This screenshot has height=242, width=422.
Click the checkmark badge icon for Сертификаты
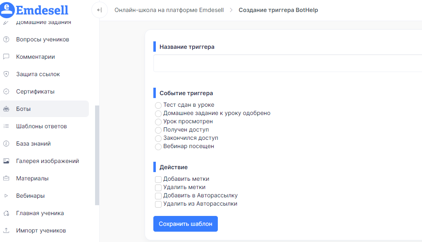6,91
